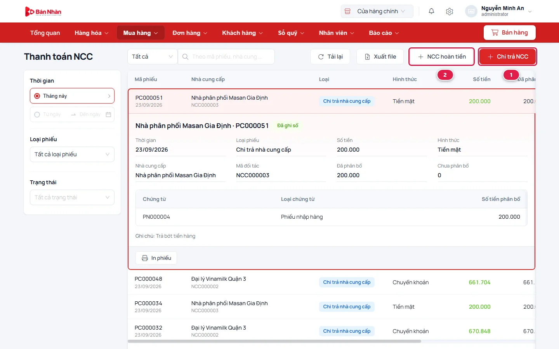Click the reload icon on Tải lại
This screenshot has width=559, height=349.
click(x=321, y=57)
